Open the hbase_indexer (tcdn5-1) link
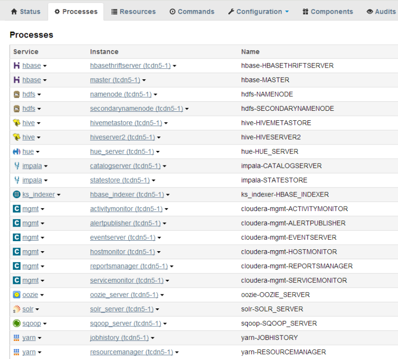Viewport: 398px width, 359px height. coord(127,195)
